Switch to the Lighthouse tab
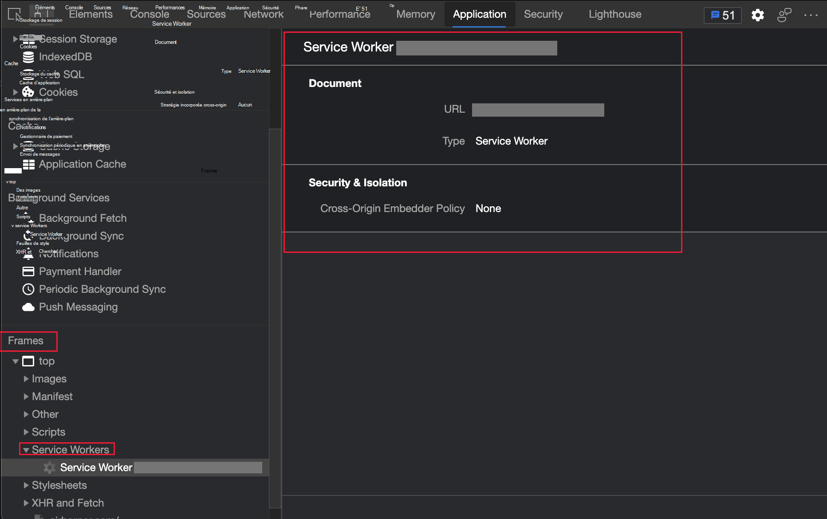Viewport: 827px width, 519px height. [x=615, y=14]
